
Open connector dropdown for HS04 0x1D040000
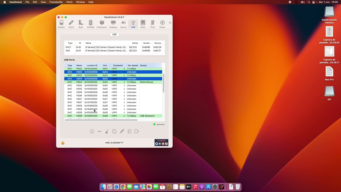point(118,79)
